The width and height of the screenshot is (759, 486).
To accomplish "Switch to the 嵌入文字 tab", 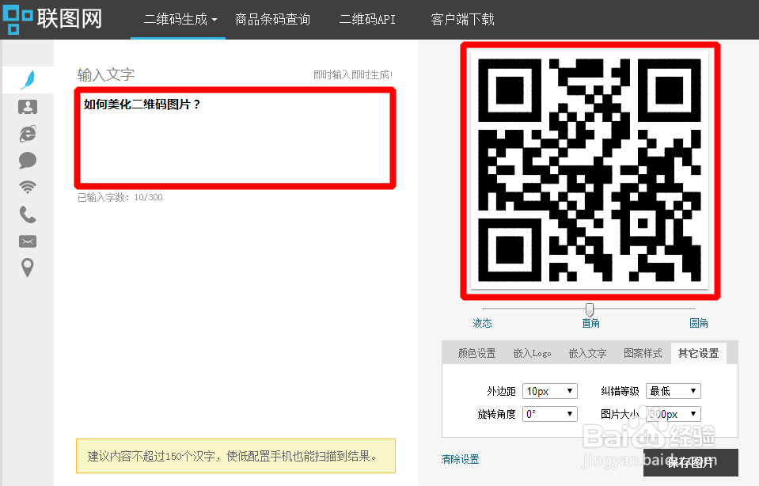I will point(587,353).
